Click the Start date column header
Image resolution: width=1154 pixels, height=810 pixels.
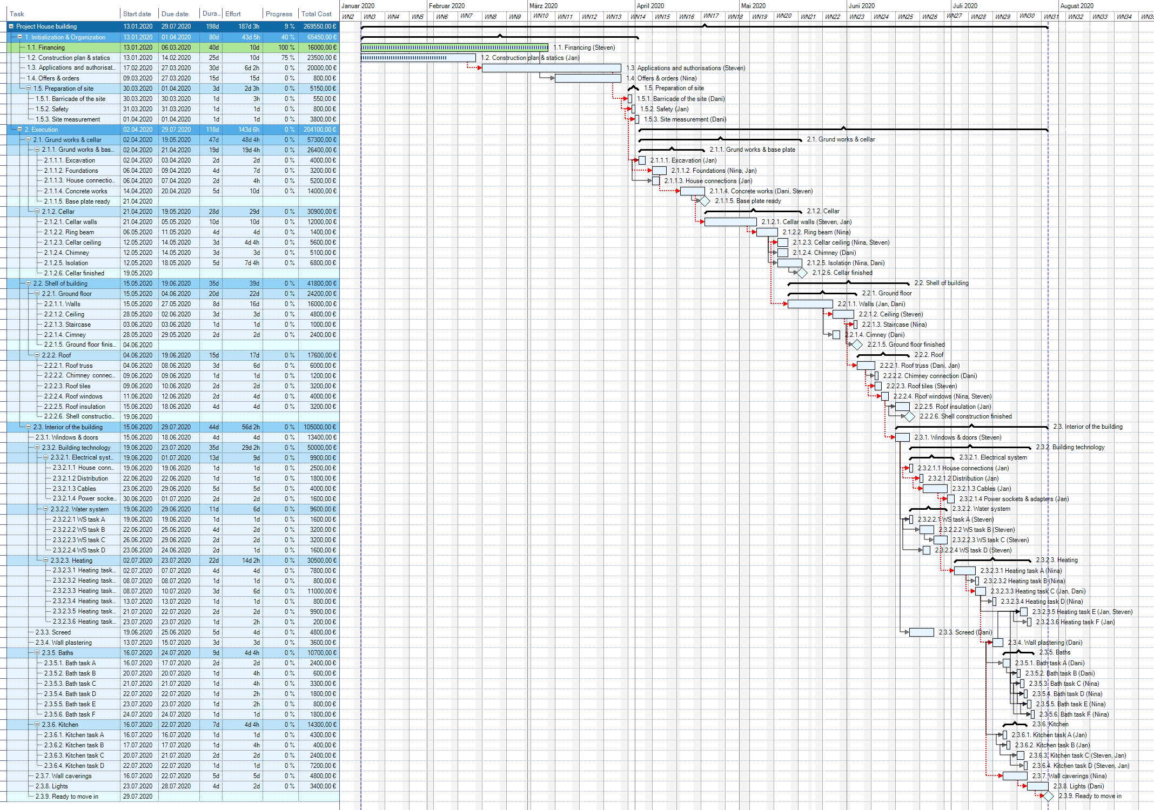137,14
